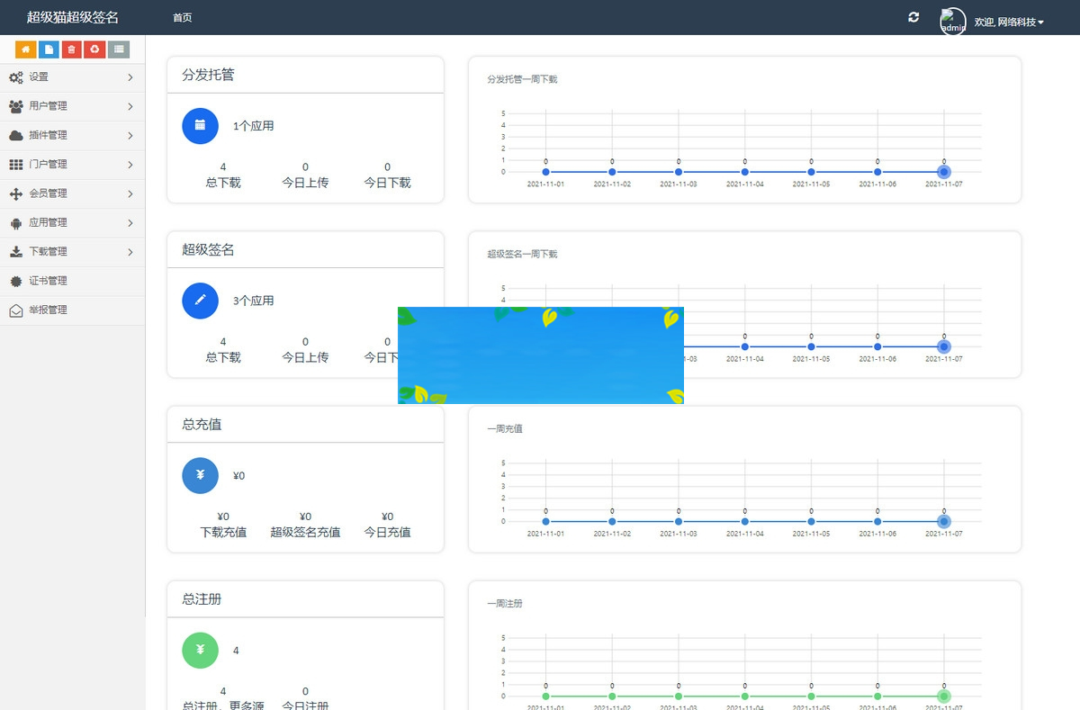Image resolution: width=1080 pixels, height=710 pixels.
Task: Expand the 应用管理 sidebar menu
Action: 72,222
